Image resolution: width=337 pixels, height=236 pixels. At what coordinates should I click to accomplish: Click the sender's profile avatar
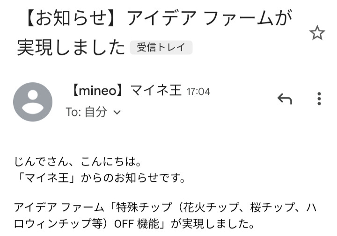[x=33, y=101]
